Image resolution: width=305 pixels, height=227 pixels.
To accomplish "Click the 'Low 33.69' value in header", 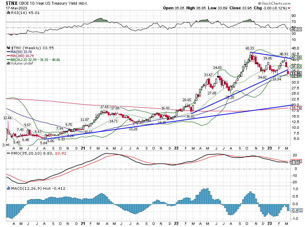I will pyautogui.click(x=217, y=8).
